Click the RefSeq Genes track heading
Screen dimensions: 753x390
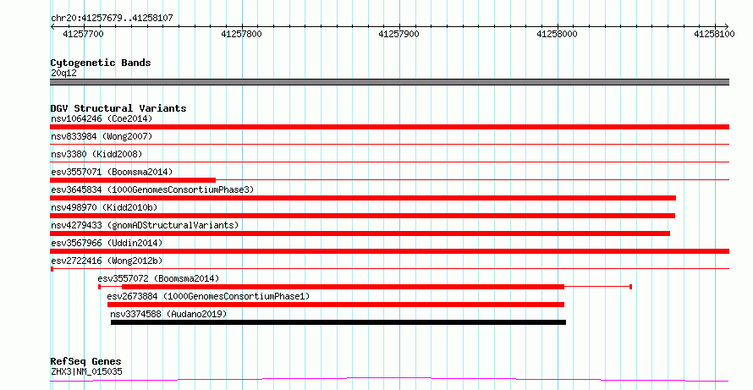point(85,361)
